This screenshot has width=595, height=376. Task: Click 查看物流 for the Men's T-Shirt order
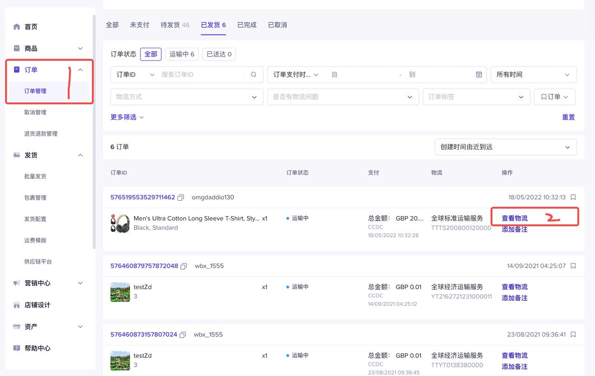pos(514,218)
